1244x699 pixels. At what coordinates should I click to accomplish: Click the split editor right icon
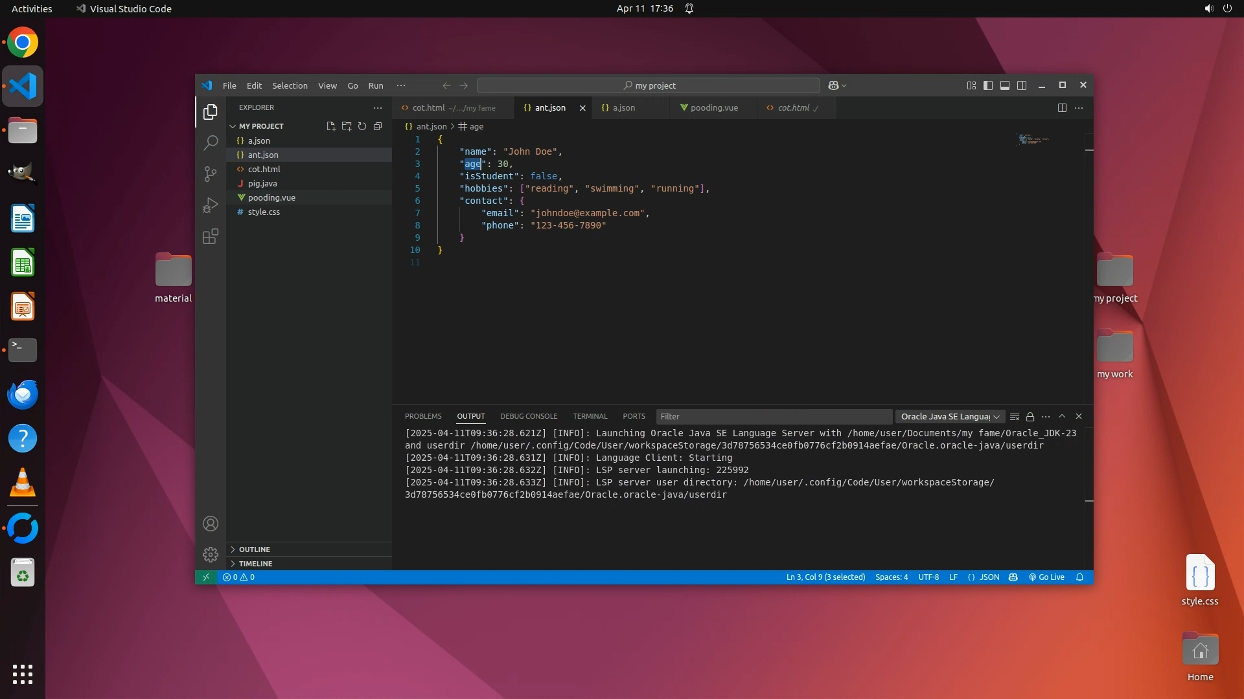pos(1061,108)
